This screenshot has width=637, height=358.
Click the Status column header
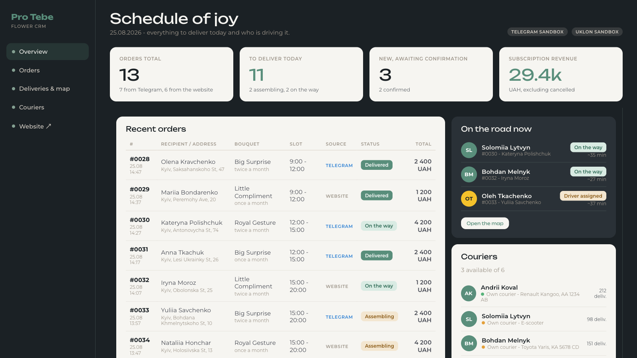coord(370,144)
